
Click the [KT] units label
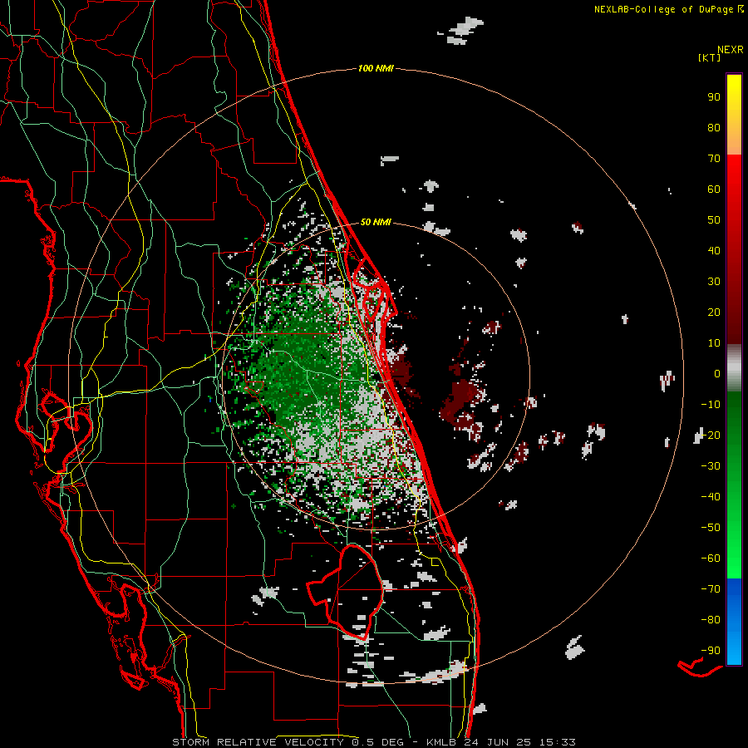coord(708,57)
